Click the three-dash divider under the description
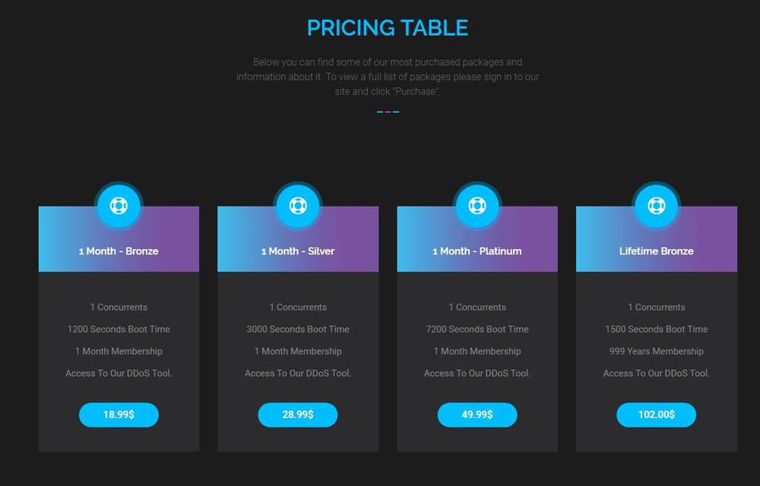 point(388,112)
